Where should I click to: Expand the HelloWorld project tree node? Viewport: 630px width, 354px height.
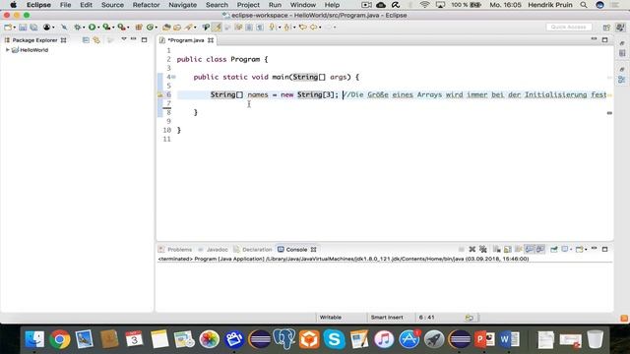coord(7,50)
